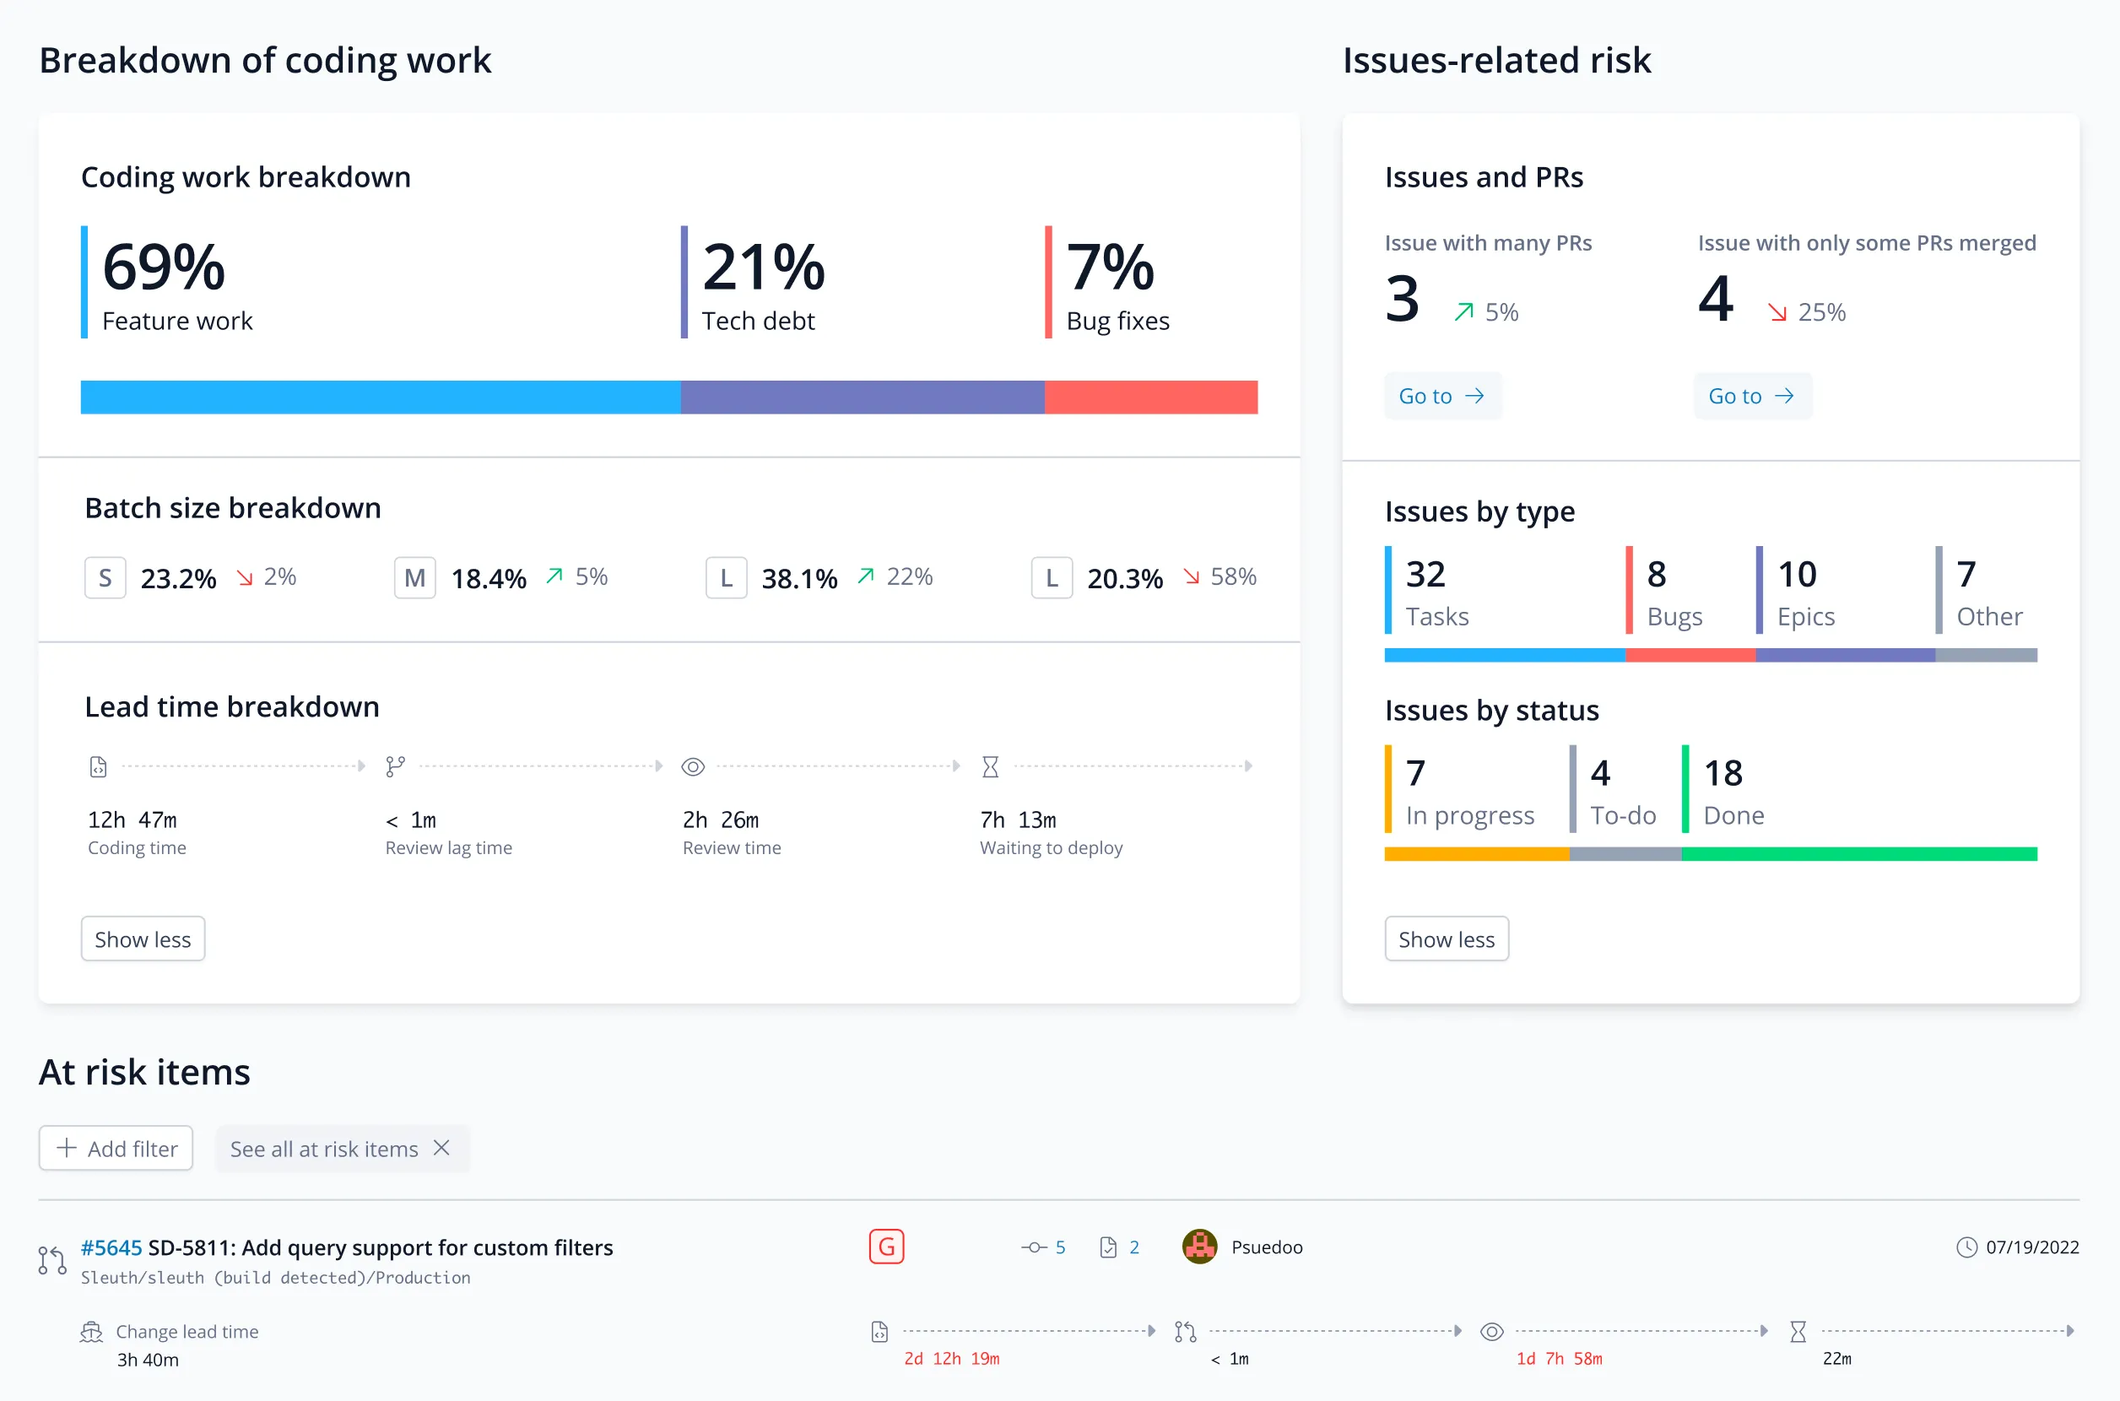Collapse coding breakdown with Show less

143,939
